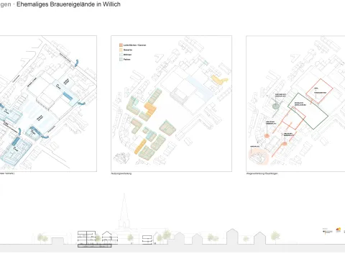This screenshot has width=345, height=259.
Task: Click the black-outlined building in the section
Action: [94, 239]
